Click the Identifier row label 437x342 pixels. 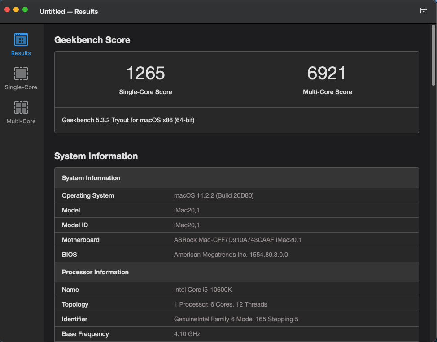tap(74, 319)
